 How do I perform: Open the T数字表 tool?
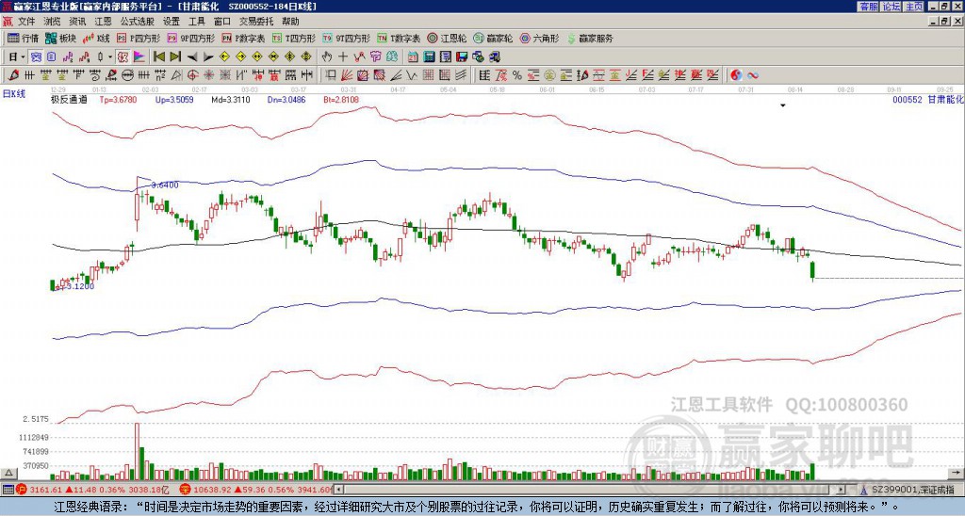point(399,38)
